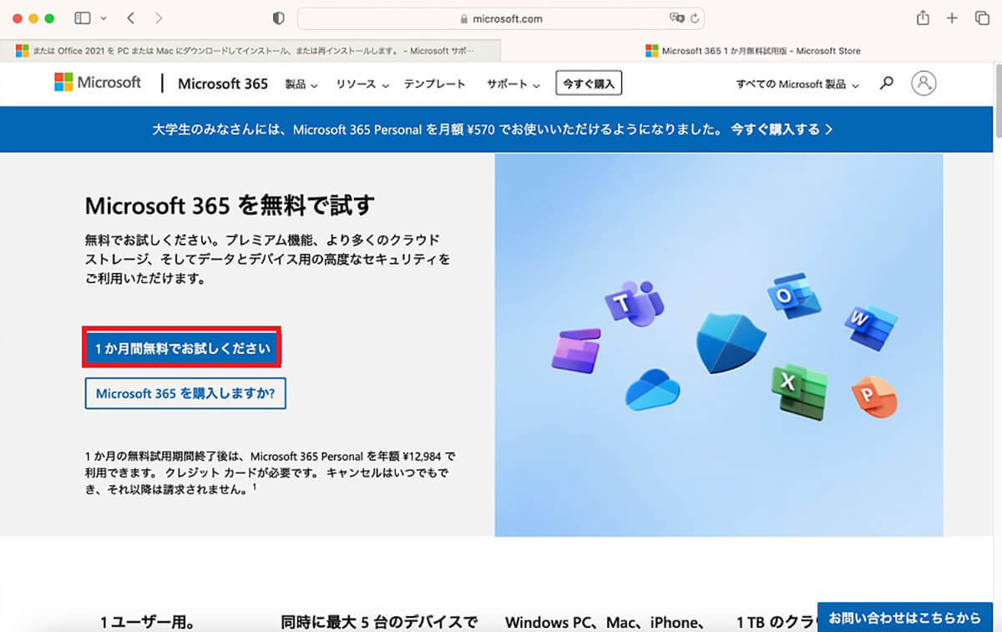Click the 今すぐ購入 button in navbar
1002x632 pixels.
[x=589, y=83]
